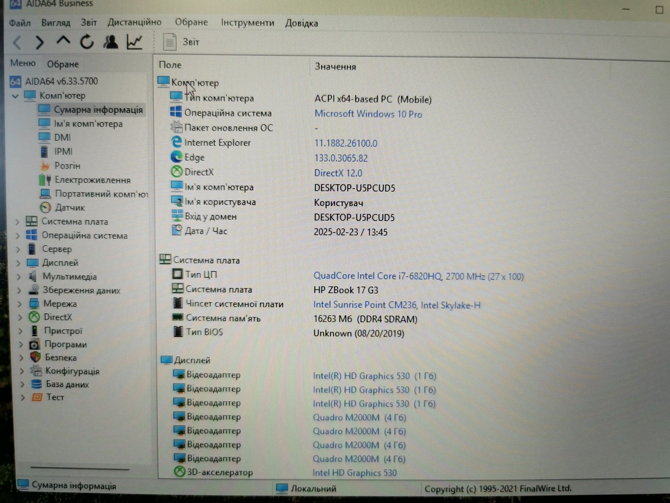The image size is (670, 503).
Task: Select the DESKTOP-U5PCUD5 computer name value
Action: pos(354,188)
